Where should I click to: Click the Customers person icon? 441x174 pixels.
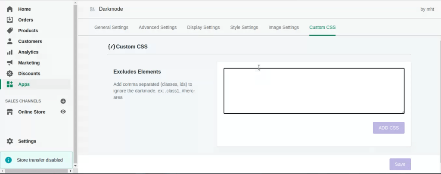[x=10, y=41]
